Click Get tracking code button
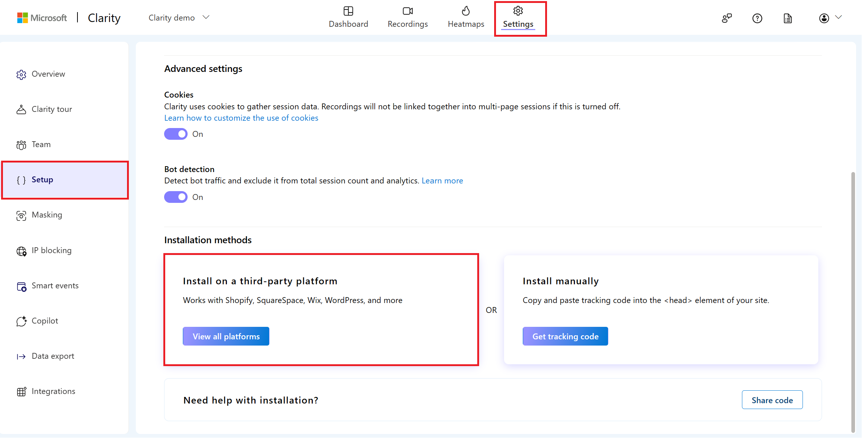862x438 pixels. (x=566, y=336)
